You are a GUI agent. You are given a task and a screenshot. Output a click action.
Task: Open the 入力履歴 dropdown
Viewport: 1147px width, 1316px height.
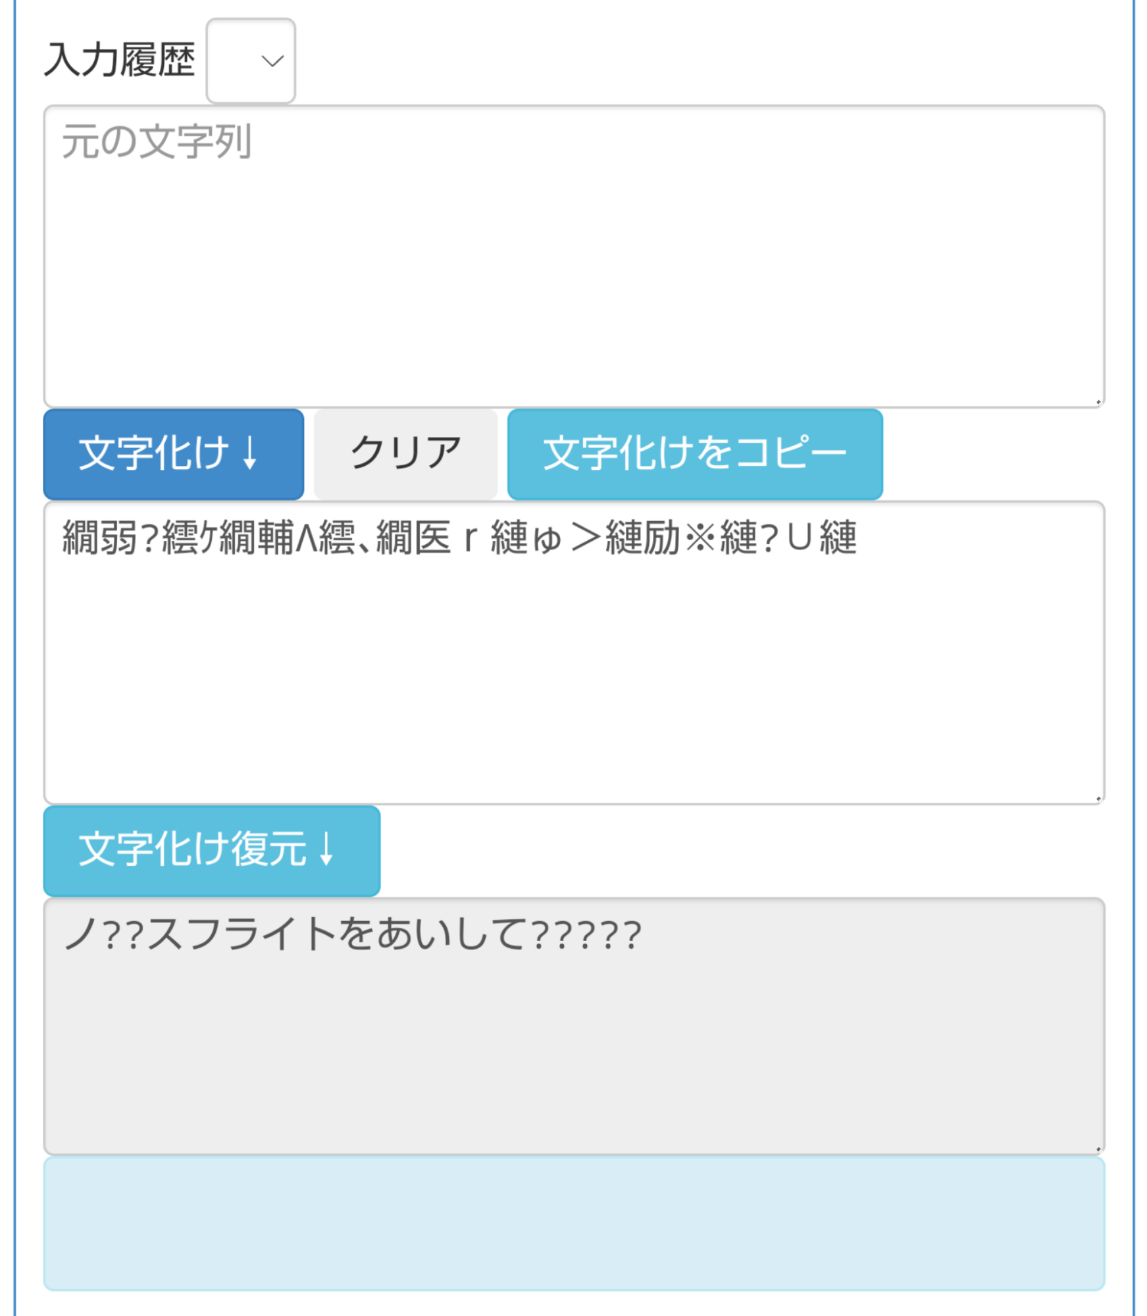pyautogui.click(x=251, y=61)
